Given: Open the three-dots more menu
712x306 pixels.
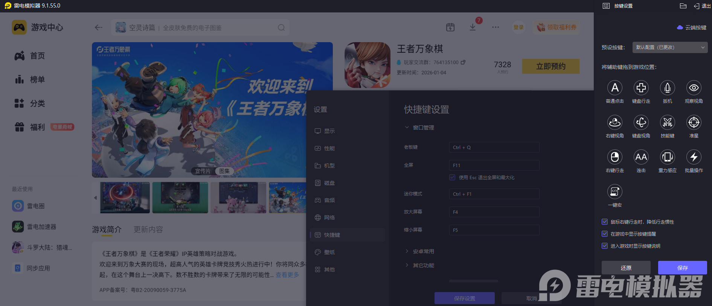Looking at the screenshot, I should click(496, 27).
